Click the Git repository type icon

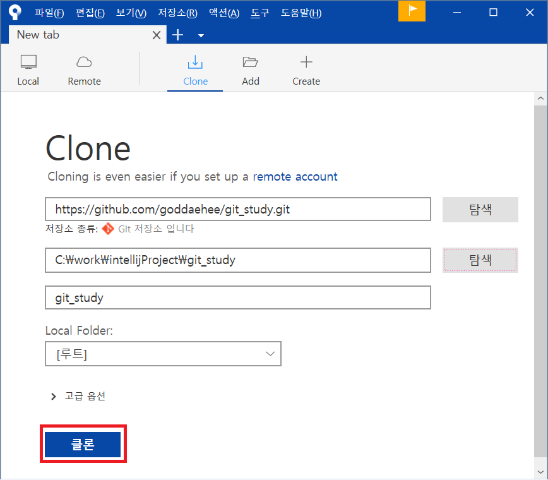[107, 229]
